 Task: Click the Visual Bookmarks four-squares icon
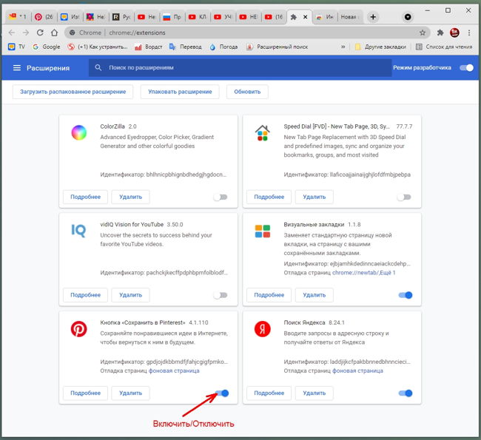click(x=263, y=231)
